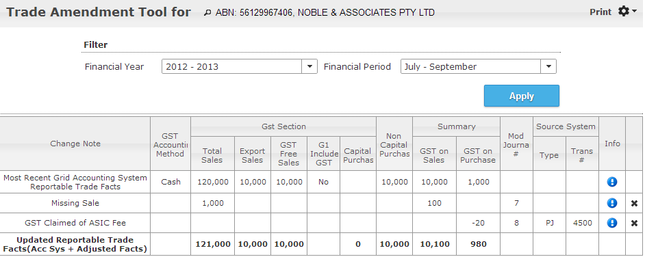Click the 1,000 total sales cell for Missing Sale
Viewport: 645px width, 257px height.
(x=212, y=203)
